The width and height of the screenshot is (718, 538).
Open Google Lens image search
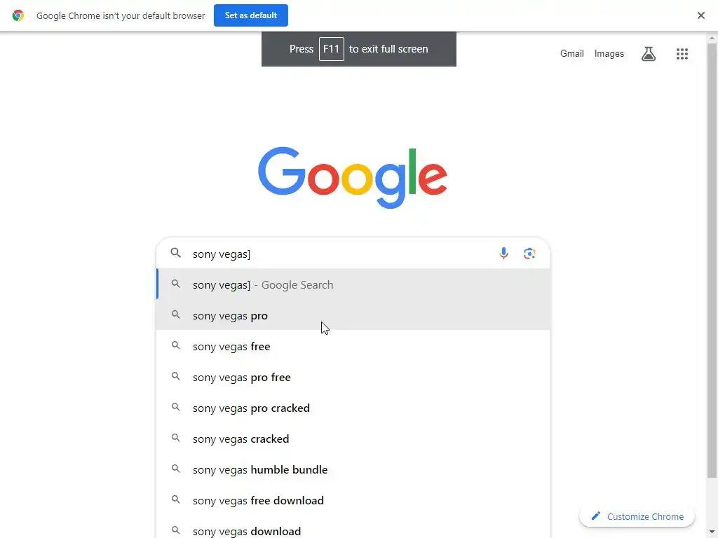(x=529, y=254)
